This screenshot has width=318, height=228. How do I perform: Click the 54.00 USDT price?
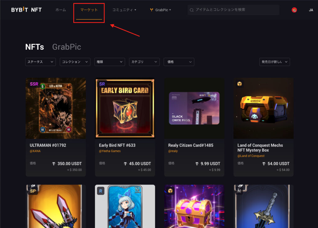tap(279, 164)
